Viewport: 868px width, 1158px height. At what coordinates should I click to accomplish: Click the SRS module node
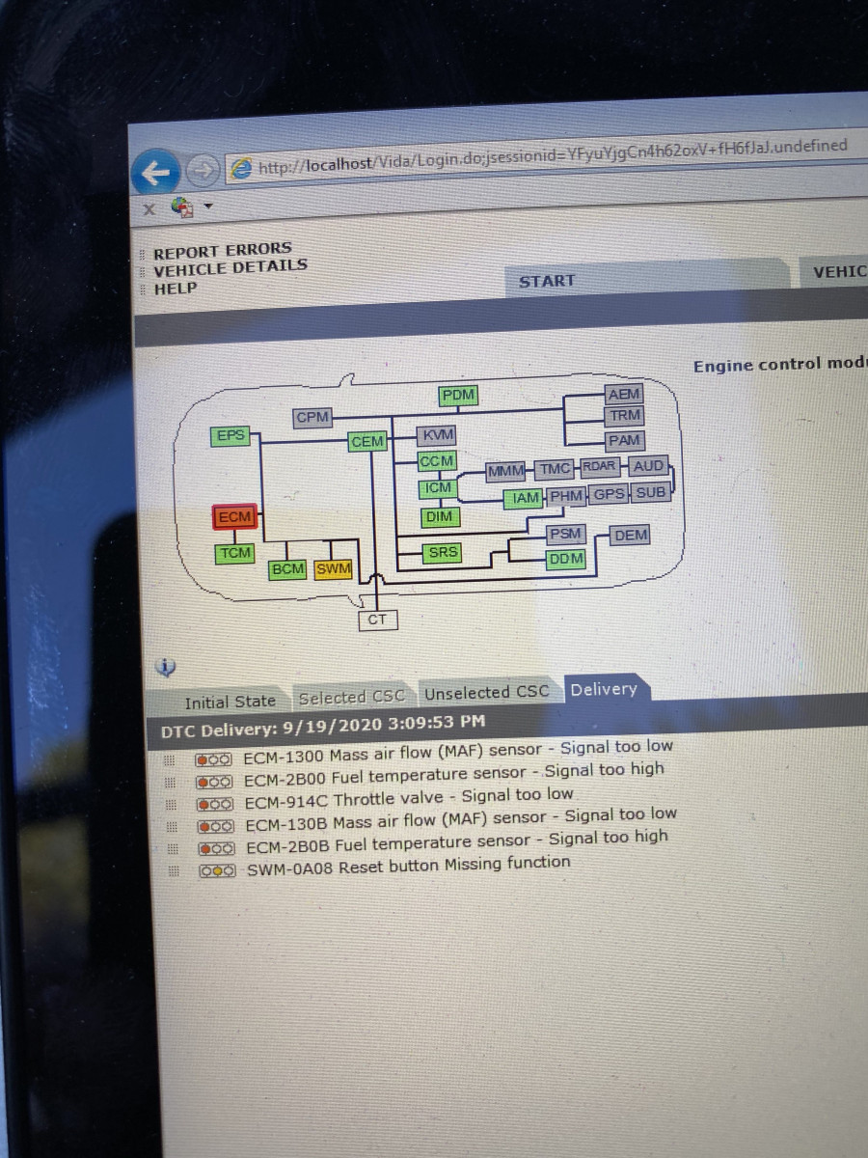(442, 551)
